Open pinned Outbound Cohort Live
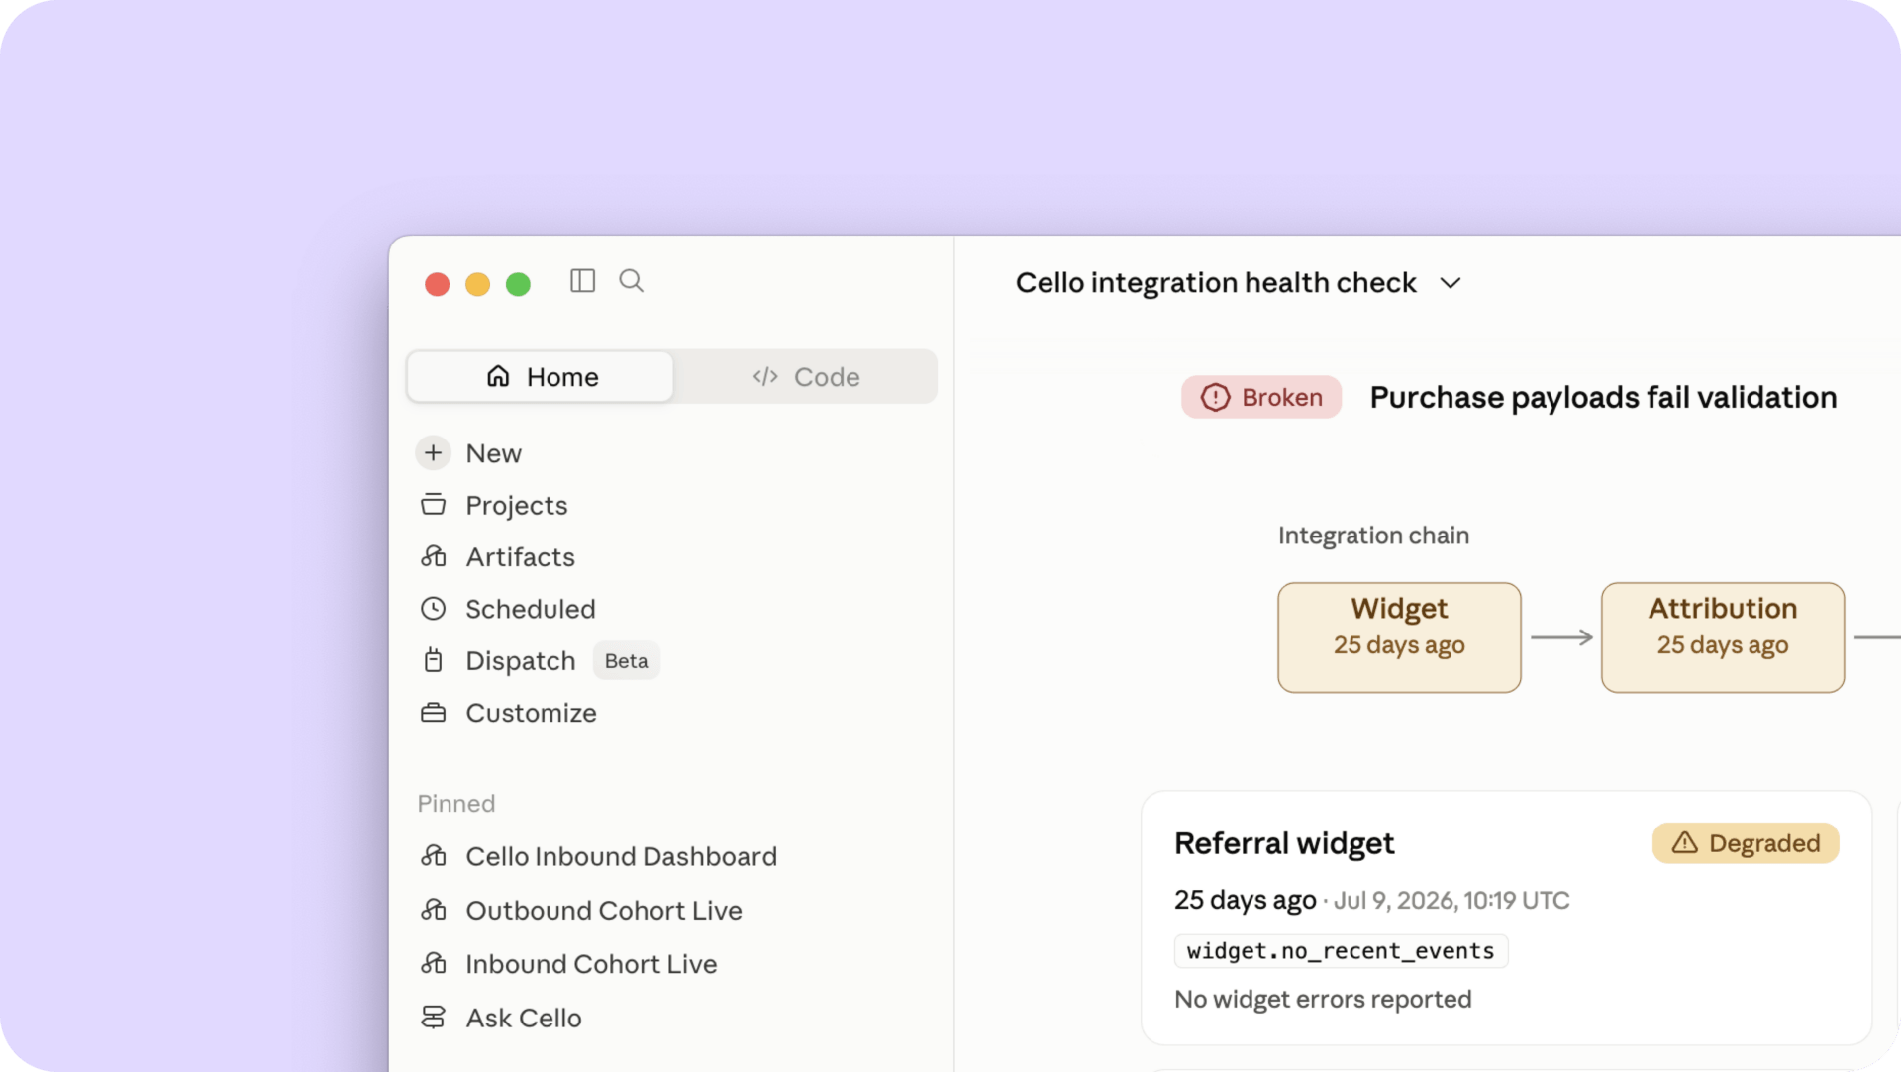This screenshot has height=1072, width=1901. click(x=603, y=911)
